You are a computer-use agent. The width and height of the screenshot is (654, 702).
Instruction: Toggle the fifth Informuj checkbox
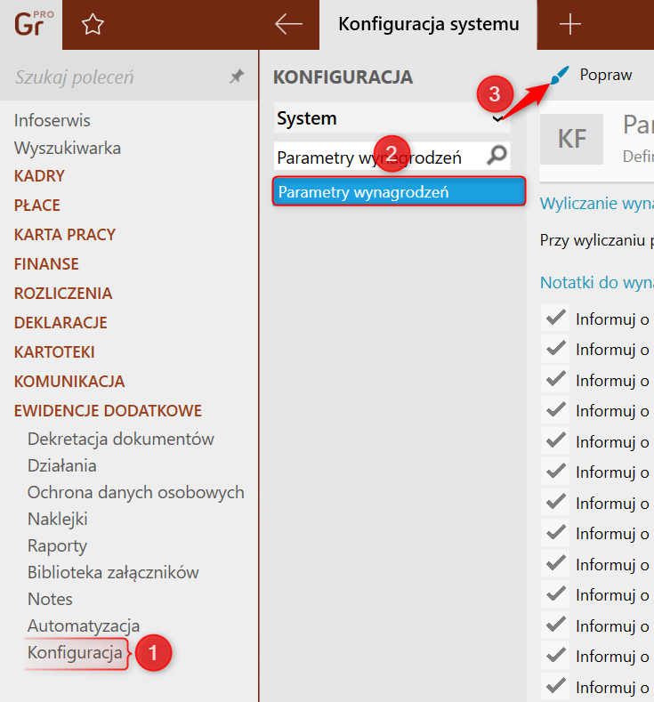point(556,440)
